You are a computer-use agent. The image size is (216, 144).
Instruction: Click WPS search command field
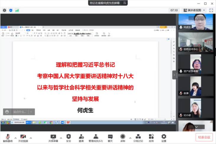tap(88, 30)
